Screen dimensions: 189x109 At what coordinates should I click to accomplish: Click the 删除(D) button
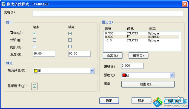tap(138, 55)
